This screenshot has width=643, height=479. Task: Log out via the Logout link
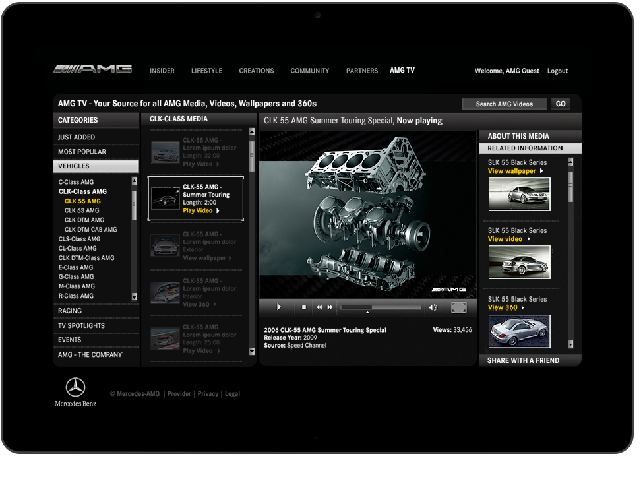pyautogui.click(x=557, y=71)
